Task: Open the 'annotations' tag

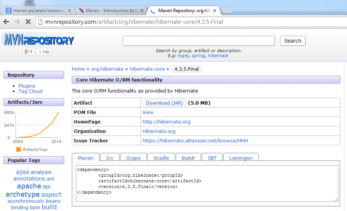Action: pyautogui.click(x=29, y=179)
